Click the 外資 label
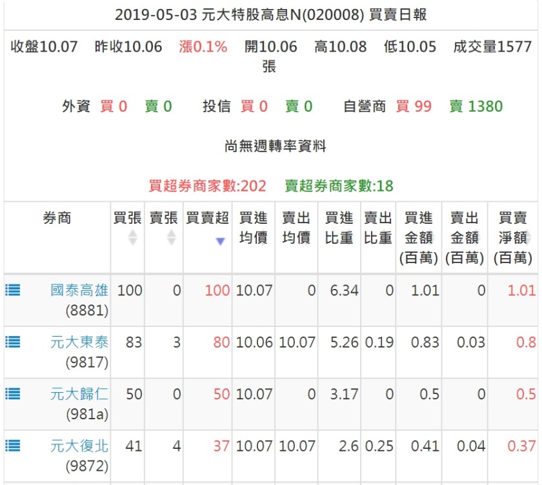Viewport: 542px width, 485px height. (76, 106)
